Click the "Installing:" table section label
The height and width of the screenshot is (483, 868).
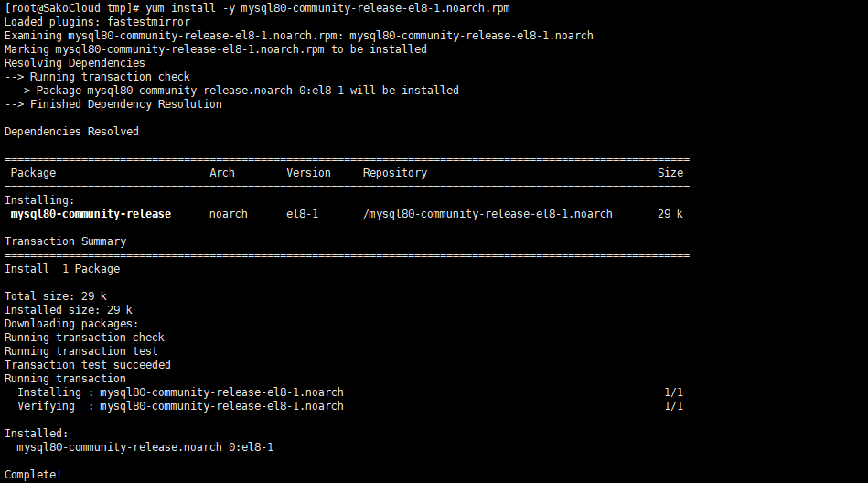pos(39,200)
